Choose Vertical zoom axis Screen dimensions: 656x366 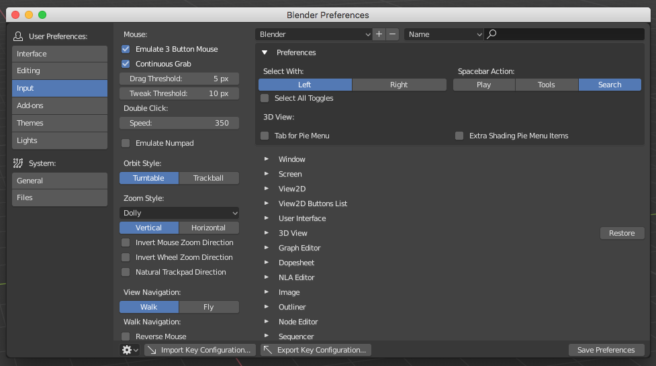click(x=149, y=228)
